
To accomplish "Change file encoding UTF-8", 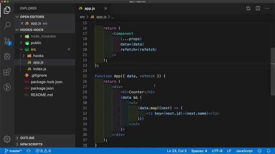I will point(217,151).
